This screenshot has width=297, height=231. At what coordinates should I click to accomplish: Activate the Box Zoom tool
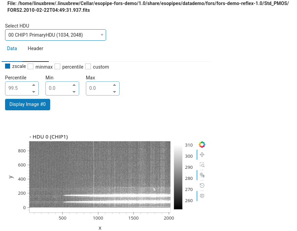202,165
